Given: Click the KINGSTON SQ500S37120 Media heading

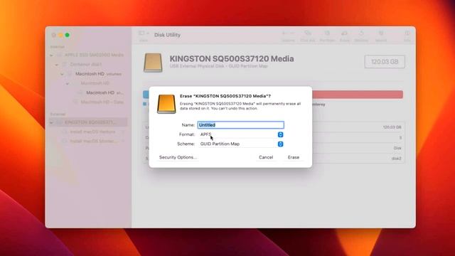Looking at the screenshot, I should pyautogui.click(x=232, y=58).
